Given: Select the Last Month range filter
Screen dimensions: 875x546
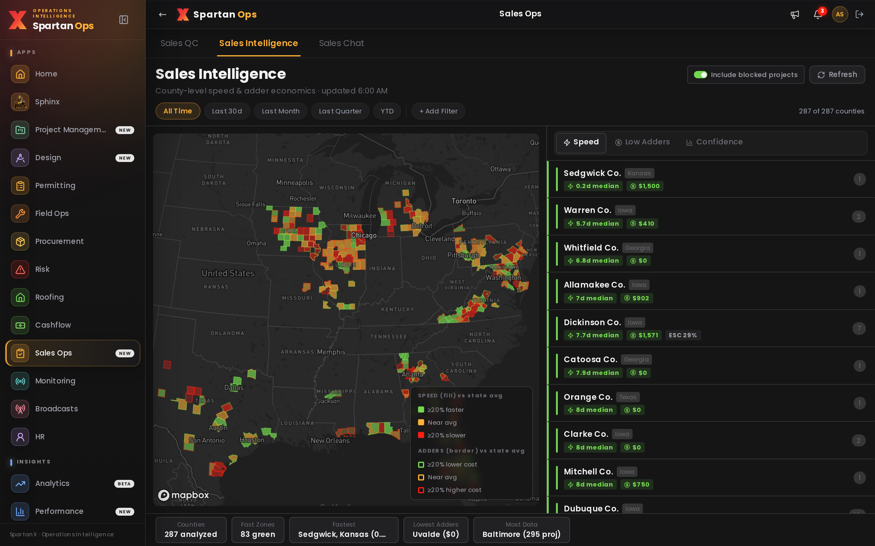Looking at the screenshot, I should point(281,111).
